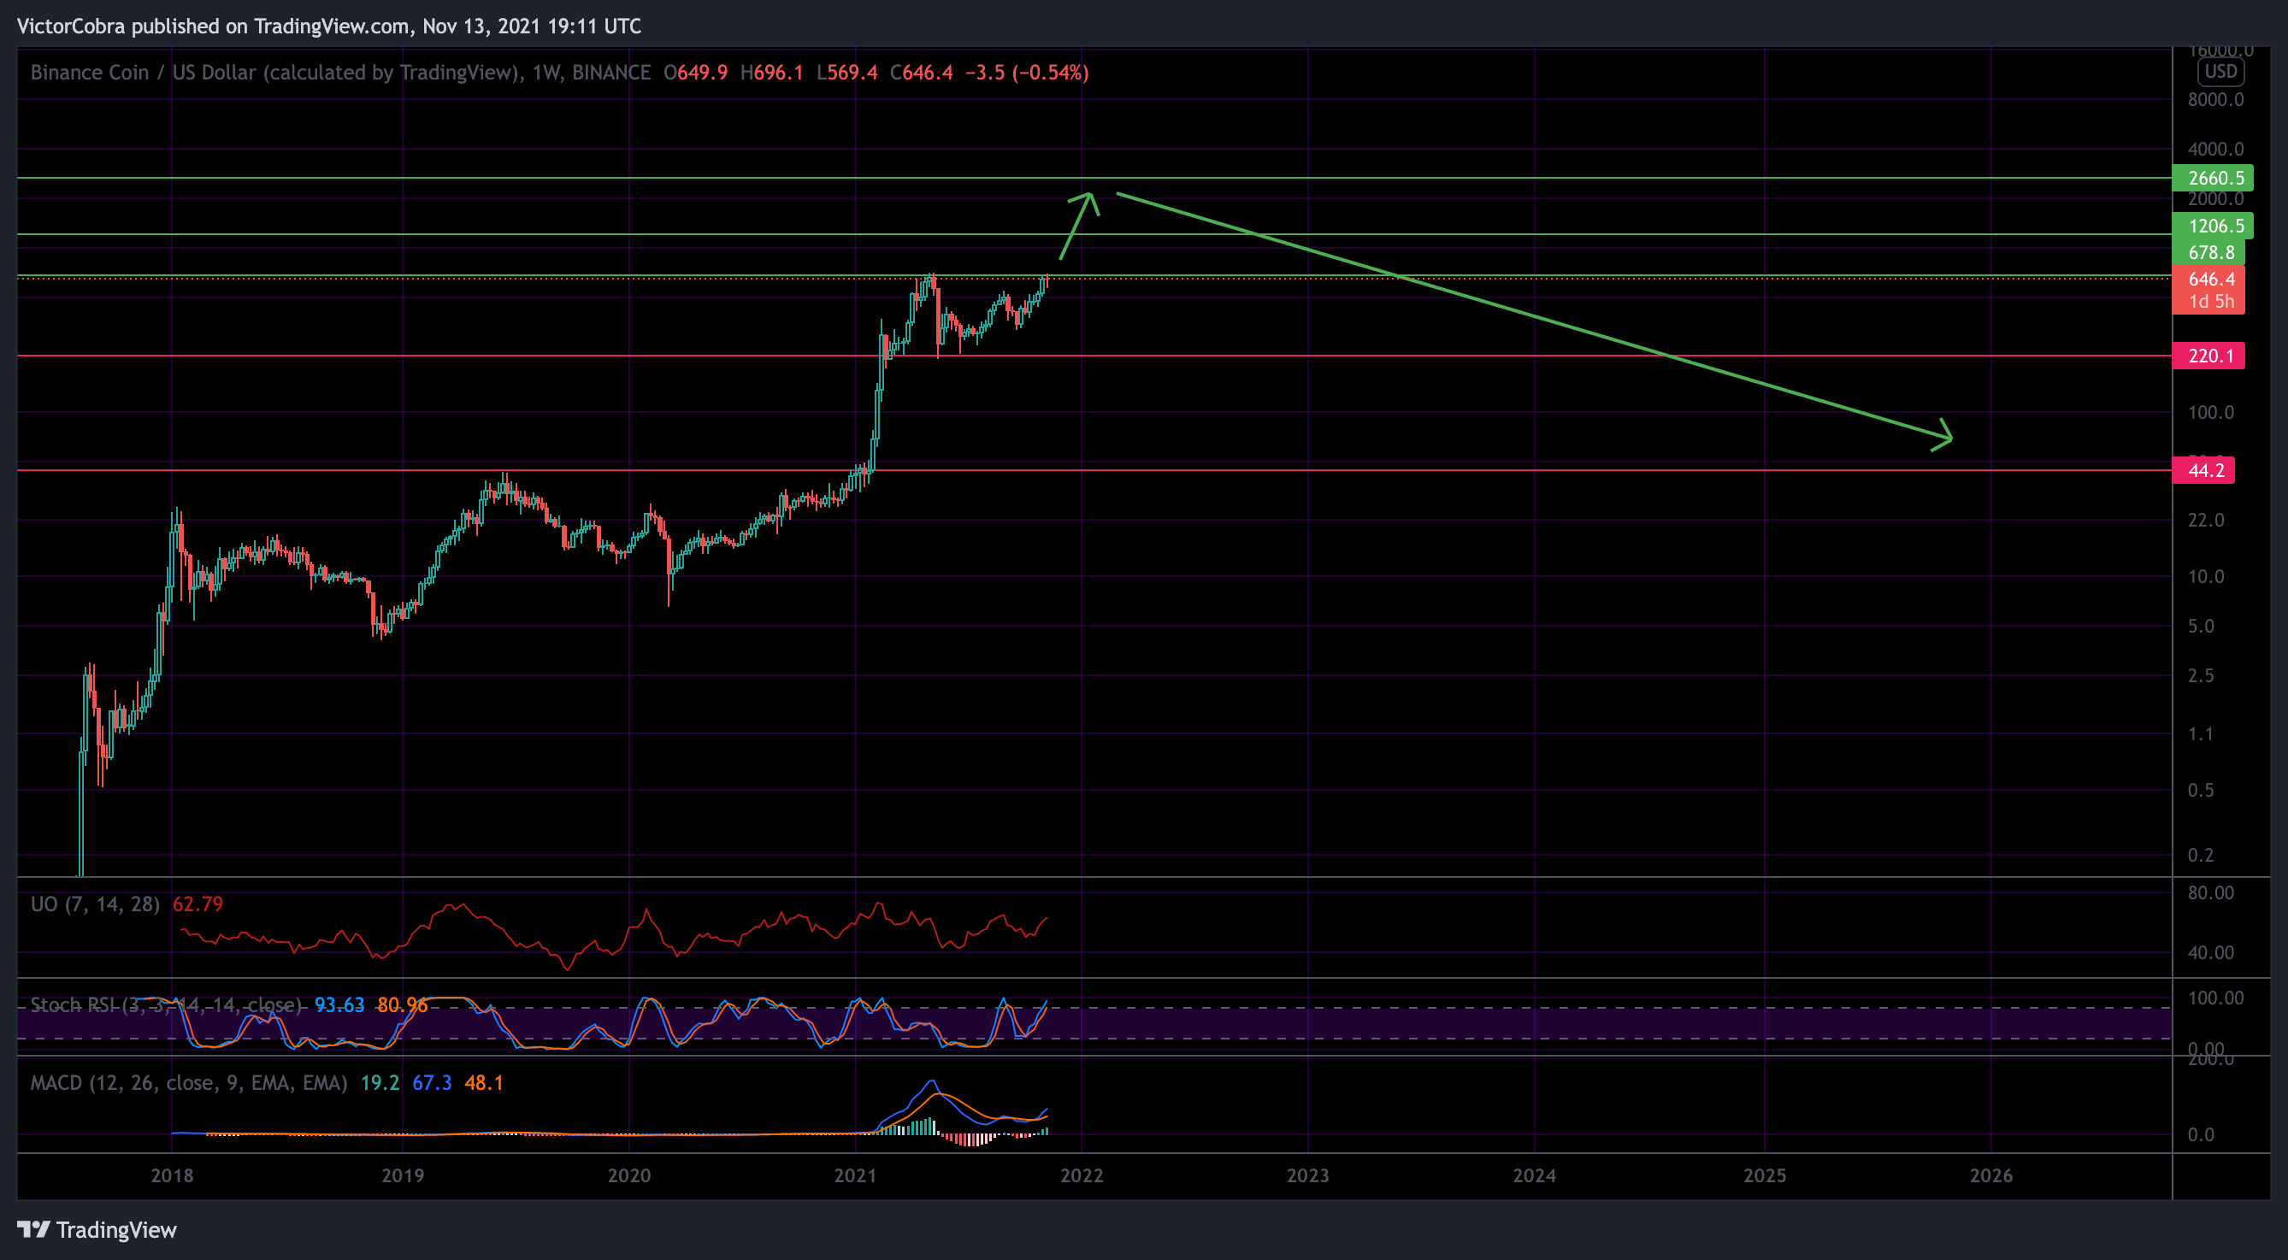Click the 1d 5h countdown label
The width and height of the screenshot is (2288, 1260).
[x=2211, y=302]
